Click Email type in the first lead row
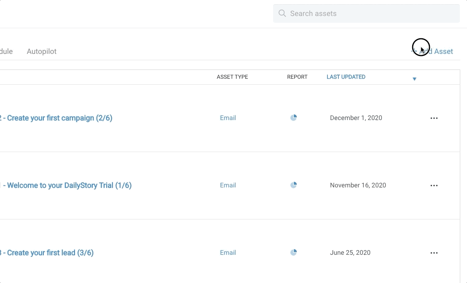The height and width of the screenshot is (283, 467). coord(228,253)
